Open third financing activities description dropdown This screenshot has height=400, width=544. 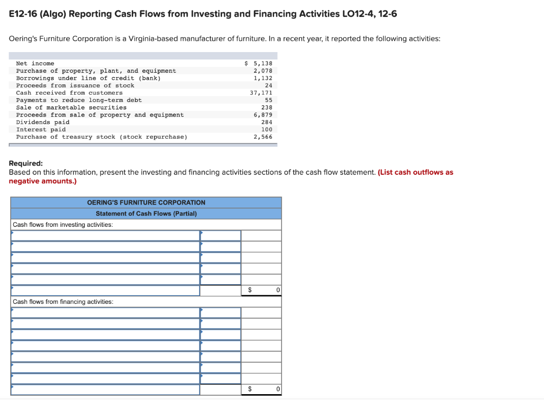(105, 335)
